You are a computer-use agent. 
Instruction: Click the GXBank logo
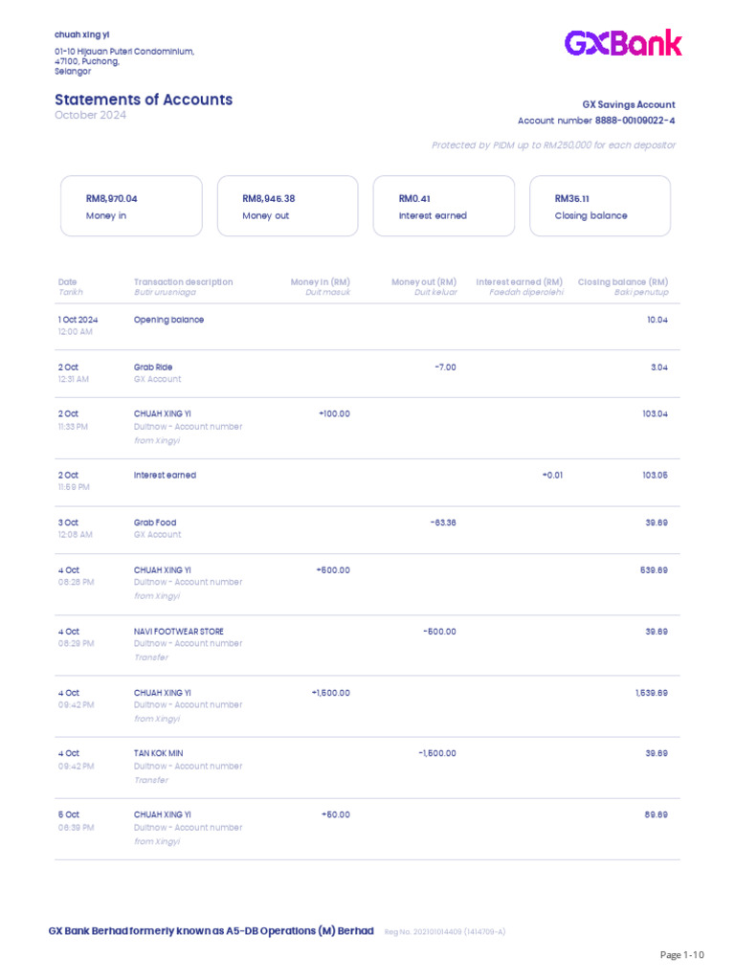(622, 43)
